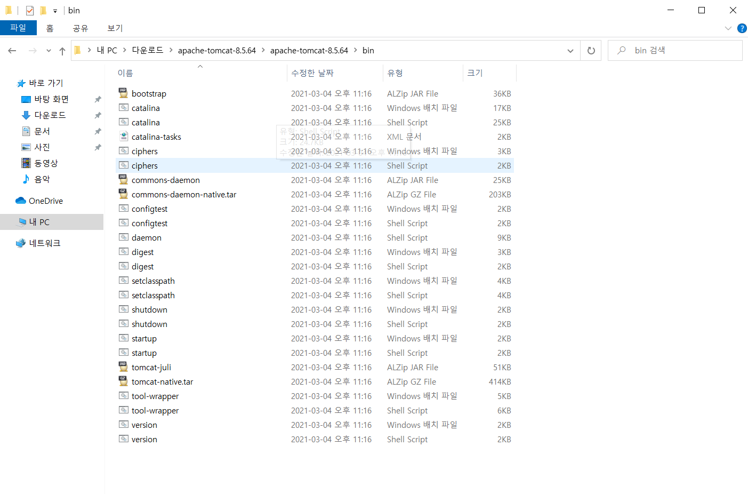Click the Forward navigation arrow

[x=33, y=51]
